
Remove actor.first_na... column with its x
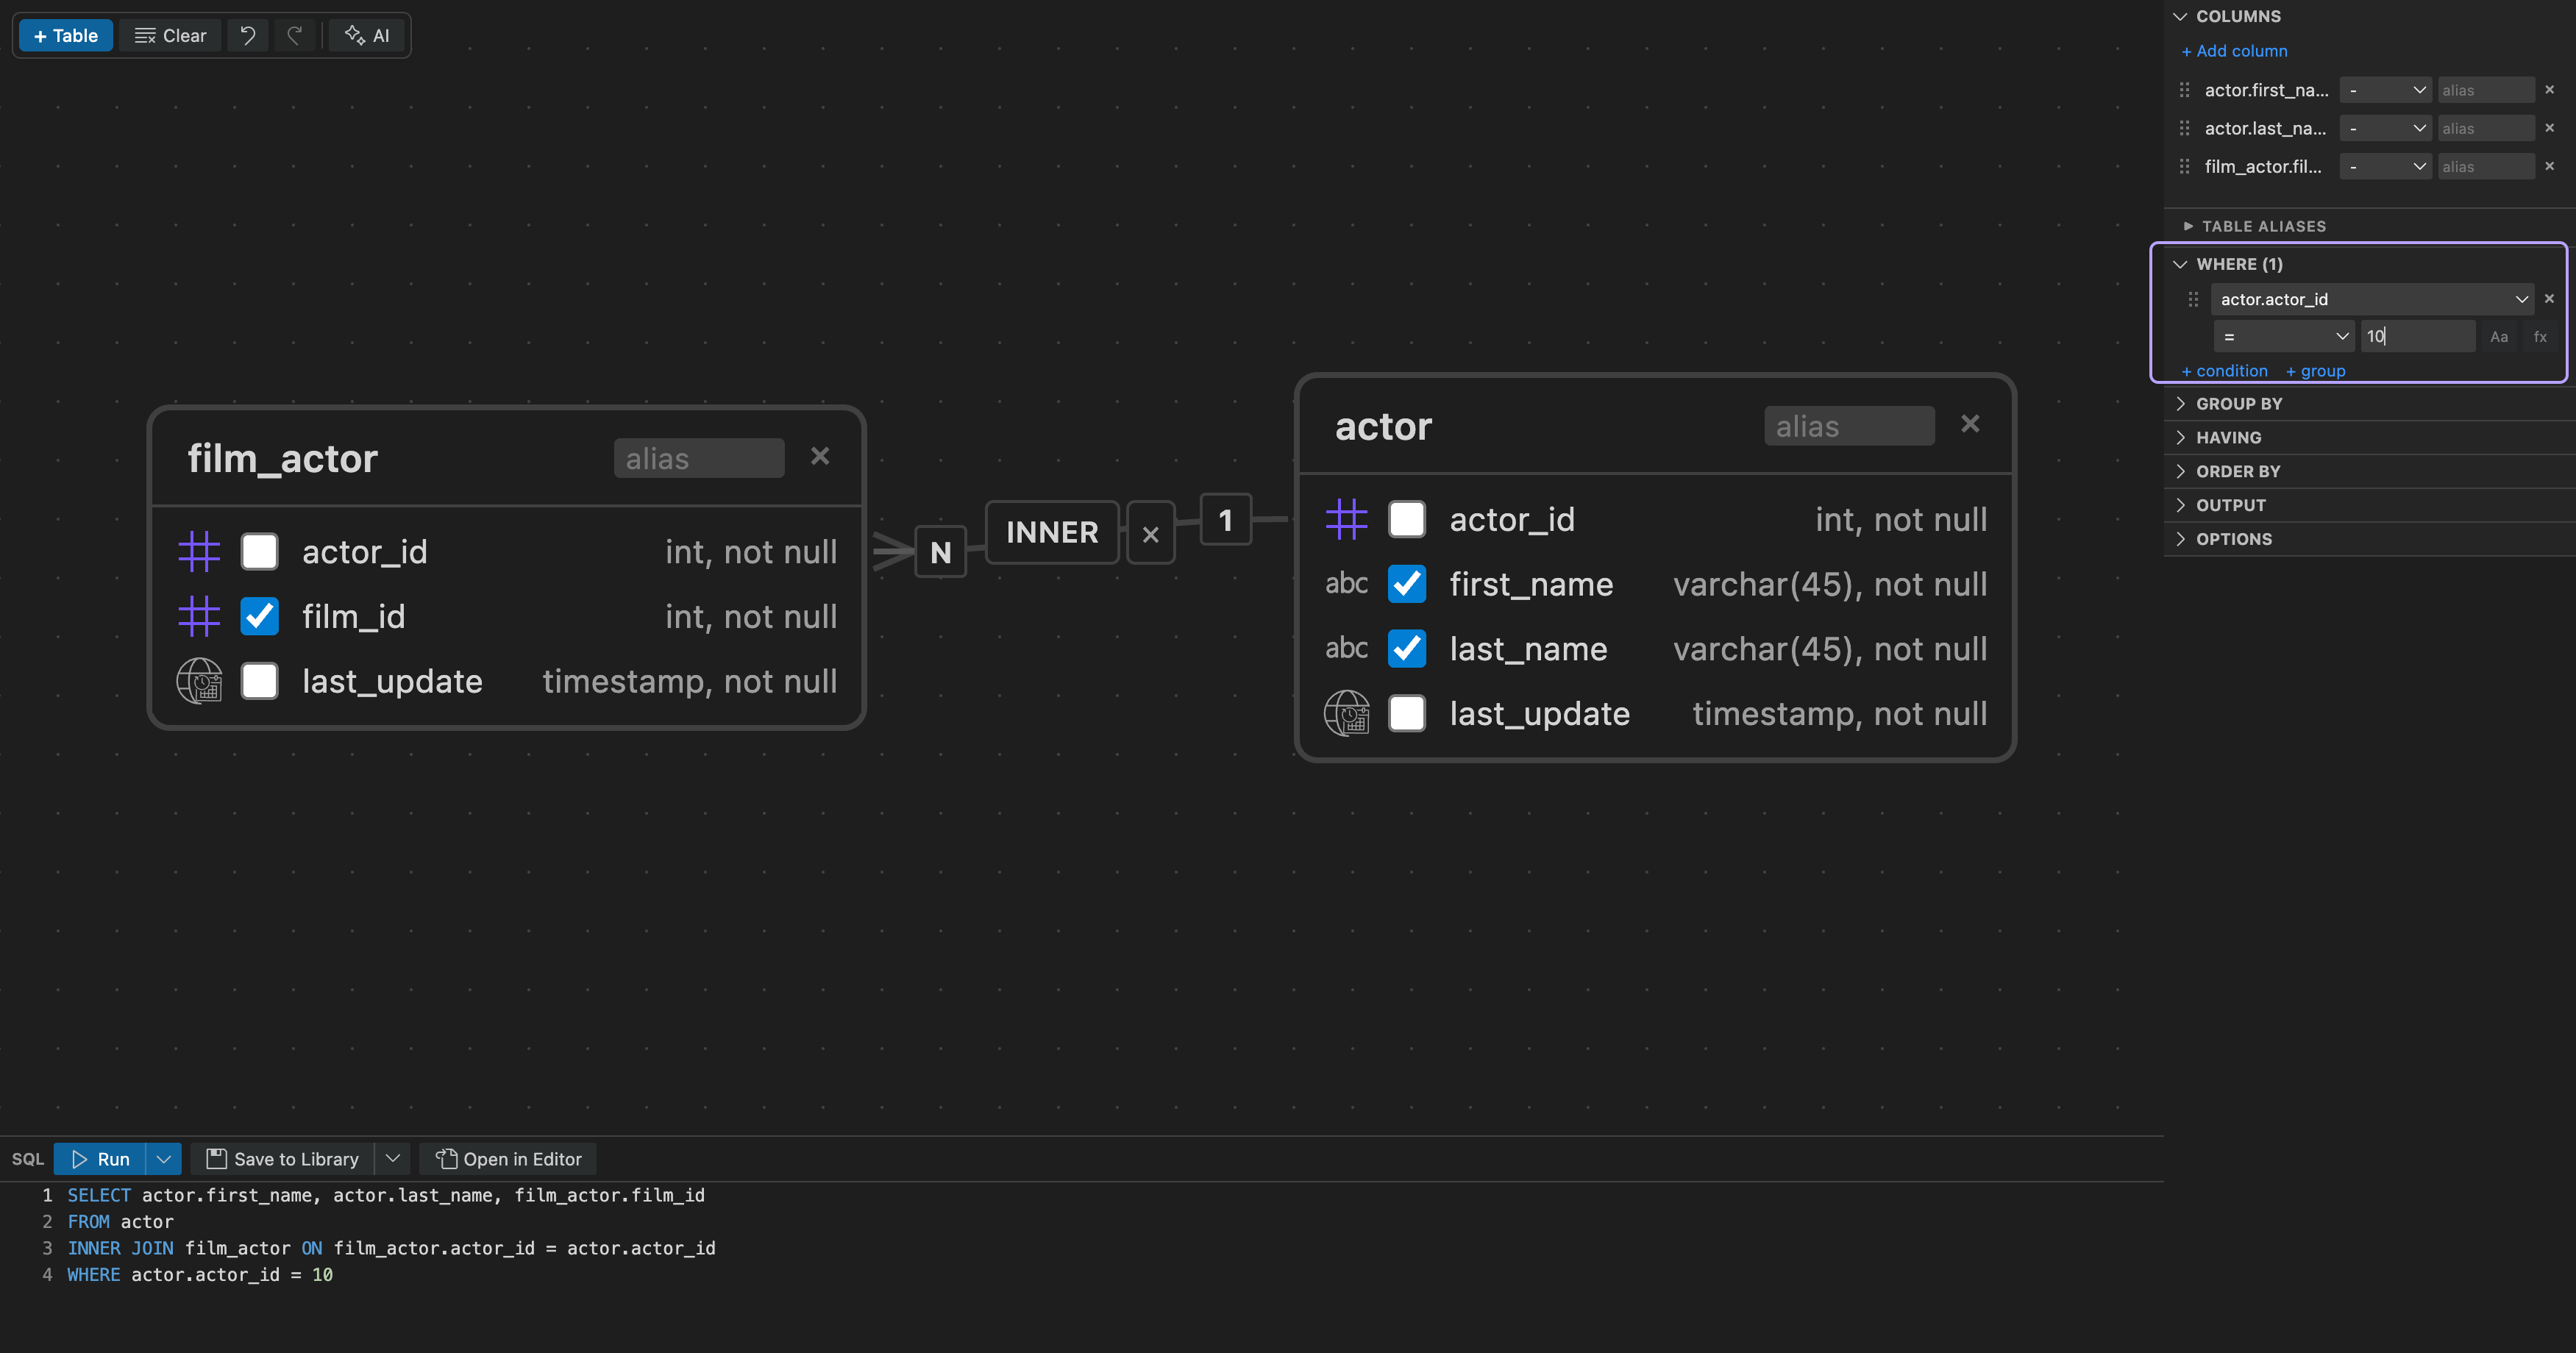tap(2550, 90)
